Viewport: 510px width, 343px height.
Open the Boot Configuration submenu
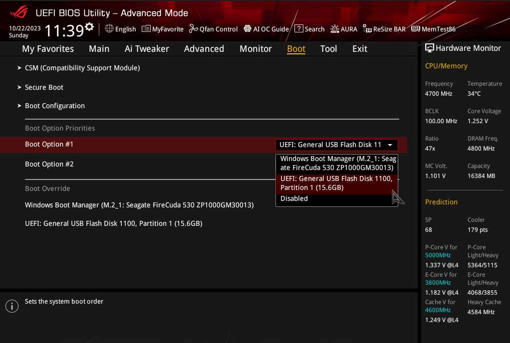pos(55,106)
